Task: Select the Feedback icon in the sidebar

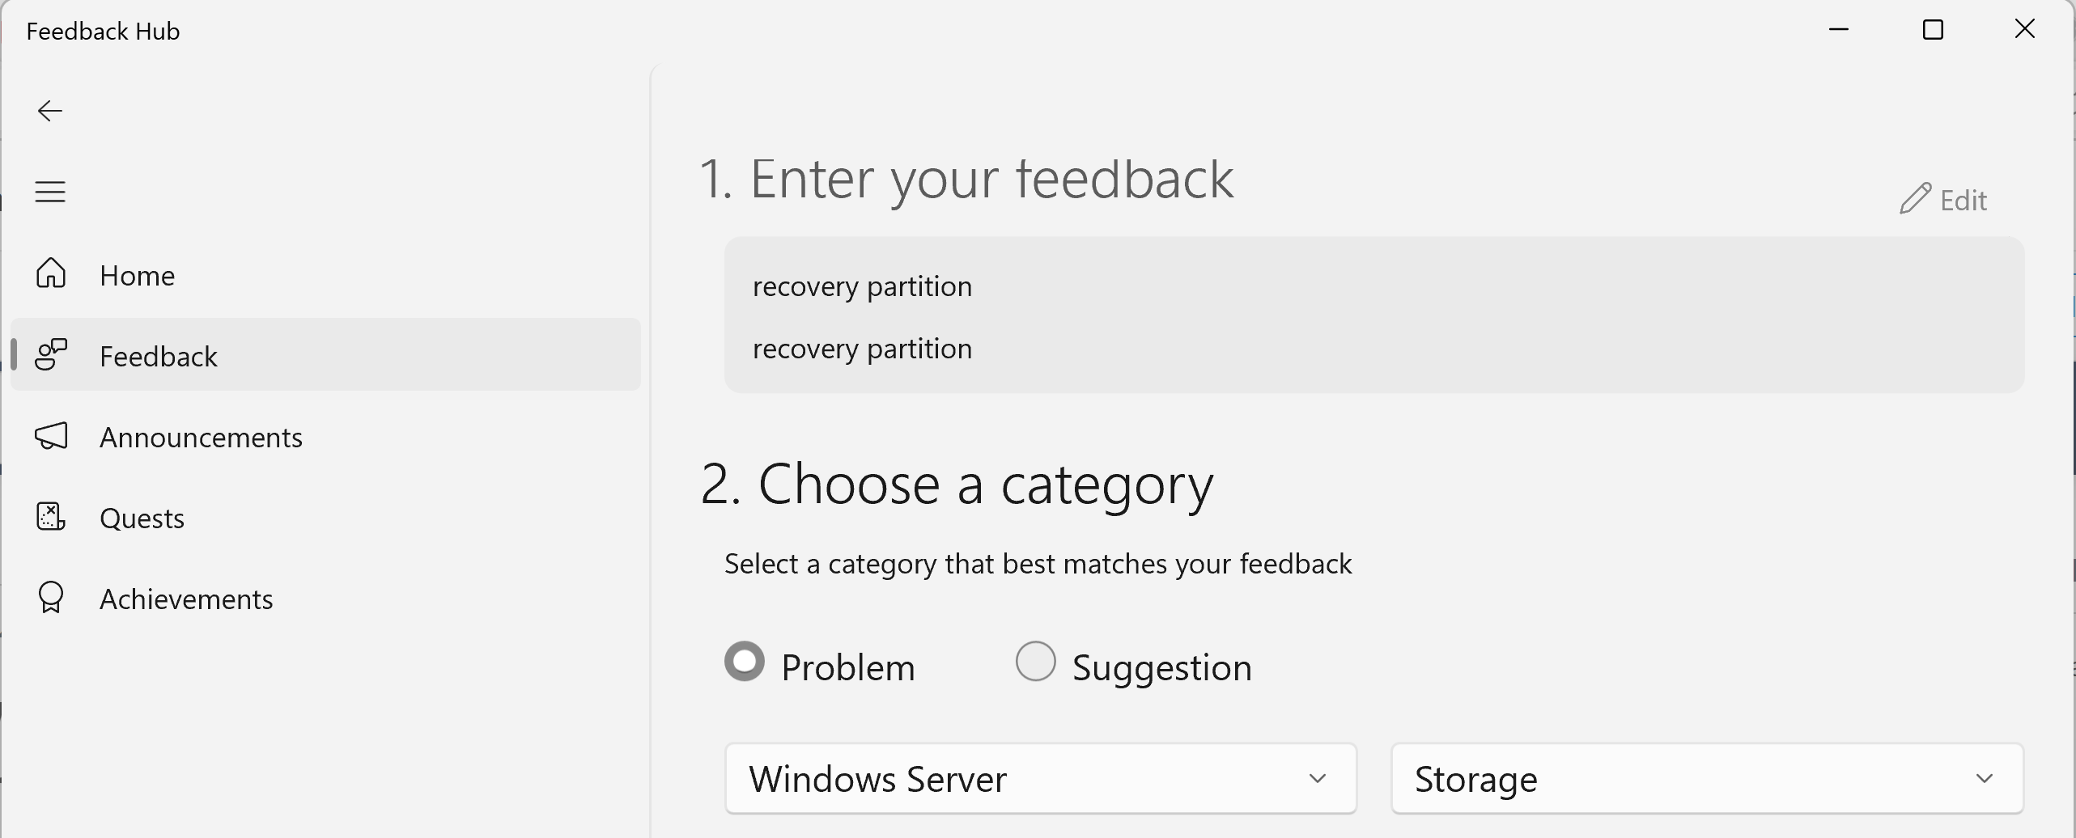Action: pos(50,354)
